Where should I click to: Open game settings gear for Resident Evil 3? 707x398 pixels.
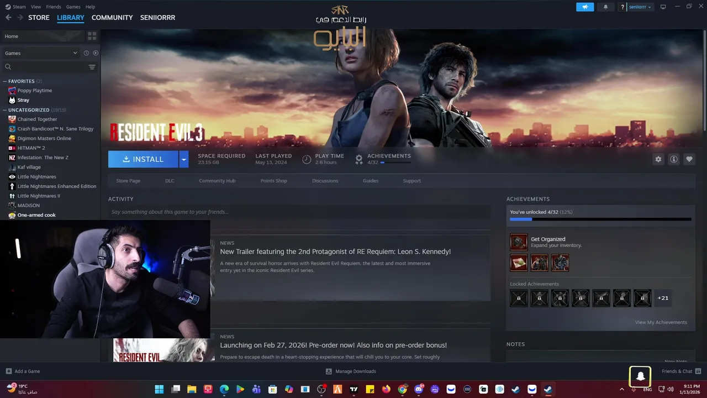[x=658, y=159]
